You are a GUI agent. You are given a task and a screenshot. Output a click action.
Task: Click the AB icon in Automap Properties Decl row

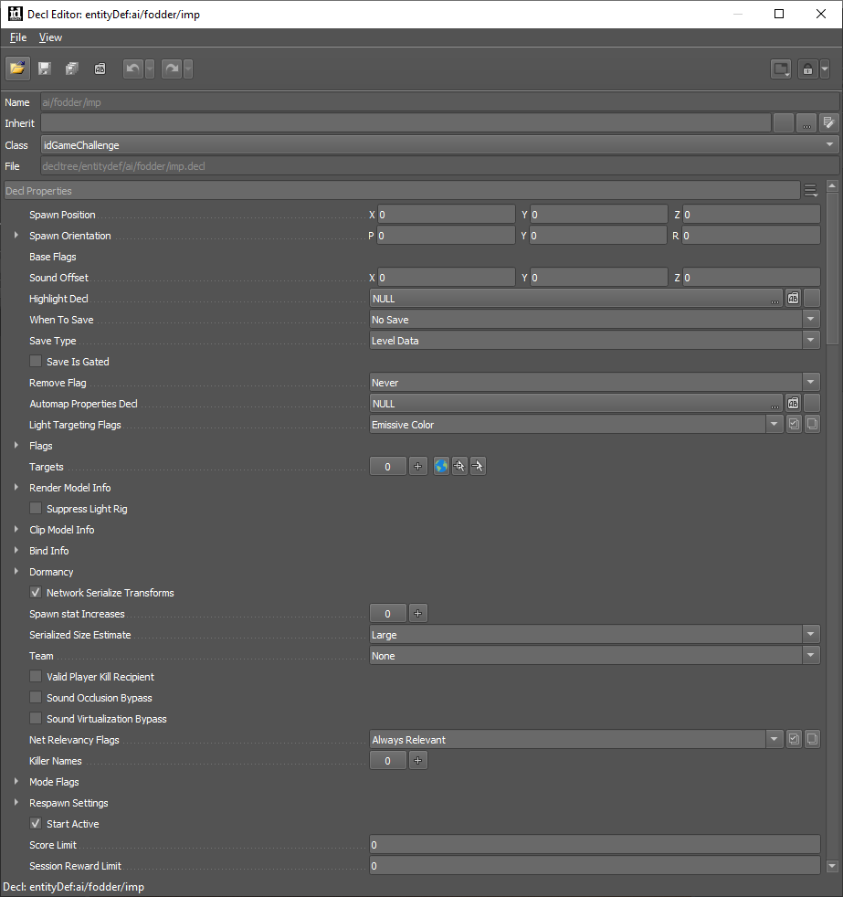(794, 404)
